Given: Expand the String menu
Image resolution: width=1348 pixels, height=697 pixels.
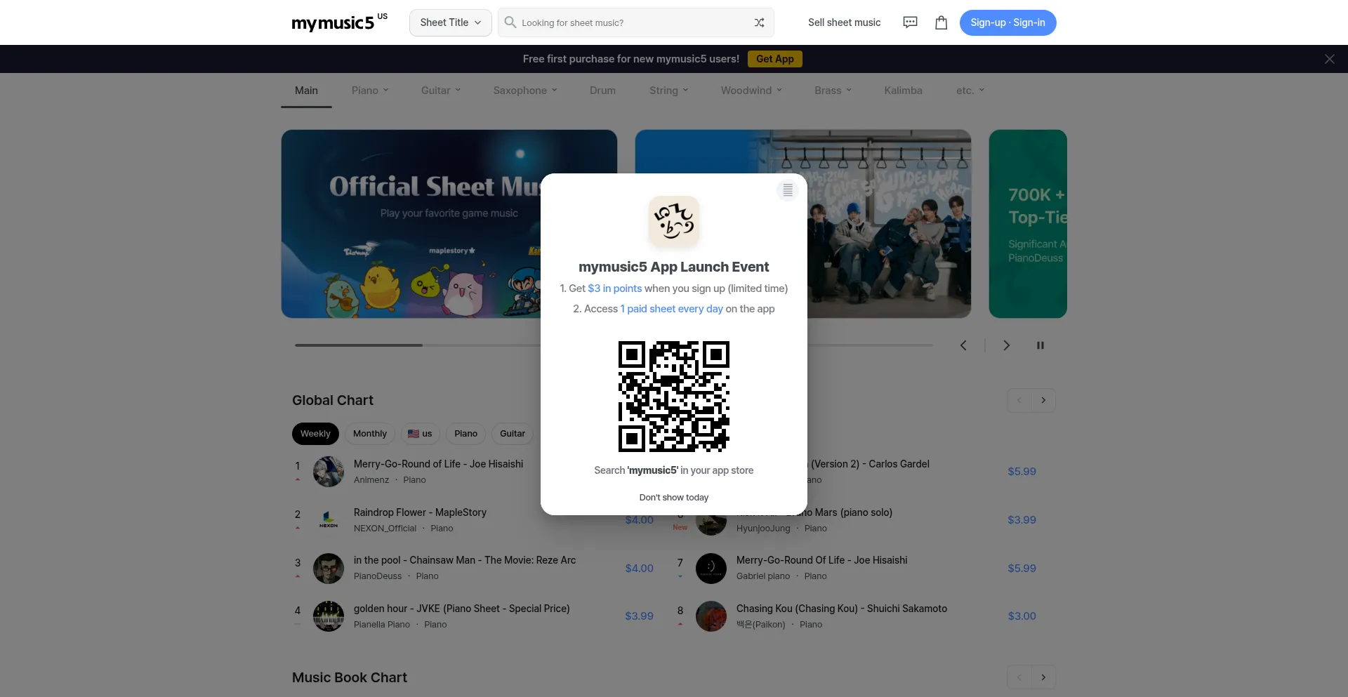Looking at the screenshot, I should coord(669,91).
